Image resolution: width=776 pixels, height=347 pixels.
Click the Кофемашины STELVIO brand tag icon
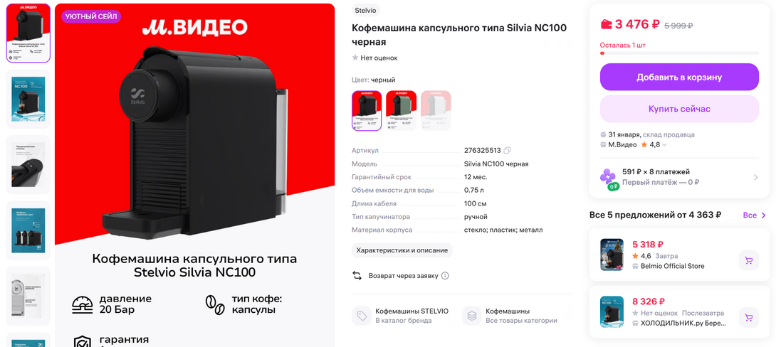pyautogui.click(x=362, y=316)
